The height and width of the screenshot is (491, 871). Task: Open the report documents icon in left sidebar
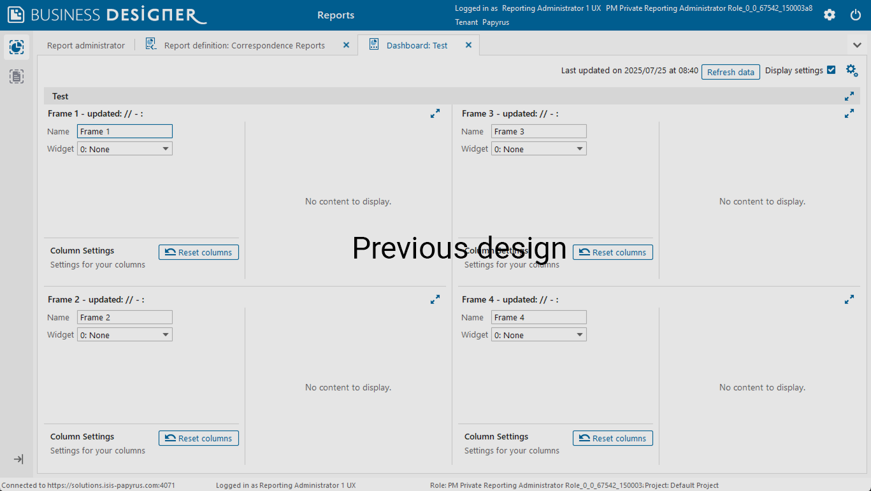(x=17, y=76)
